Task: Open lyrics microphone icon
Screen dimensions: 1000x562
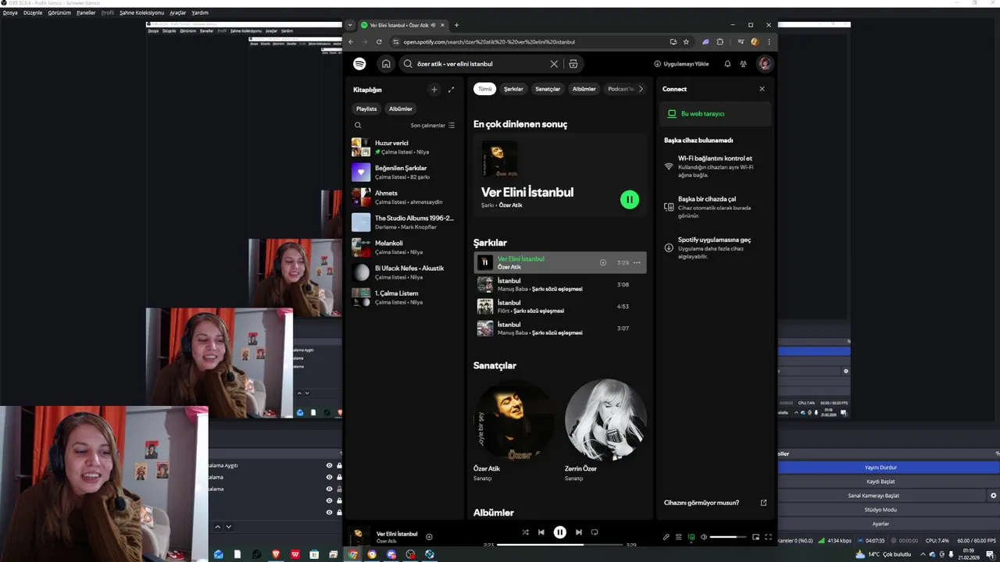Action: pyautogui.click(x=666, y=537)
